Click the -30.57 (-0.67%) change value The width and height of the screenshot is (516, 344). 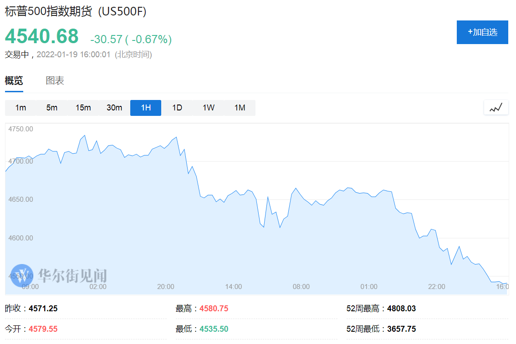click(131, 40)
